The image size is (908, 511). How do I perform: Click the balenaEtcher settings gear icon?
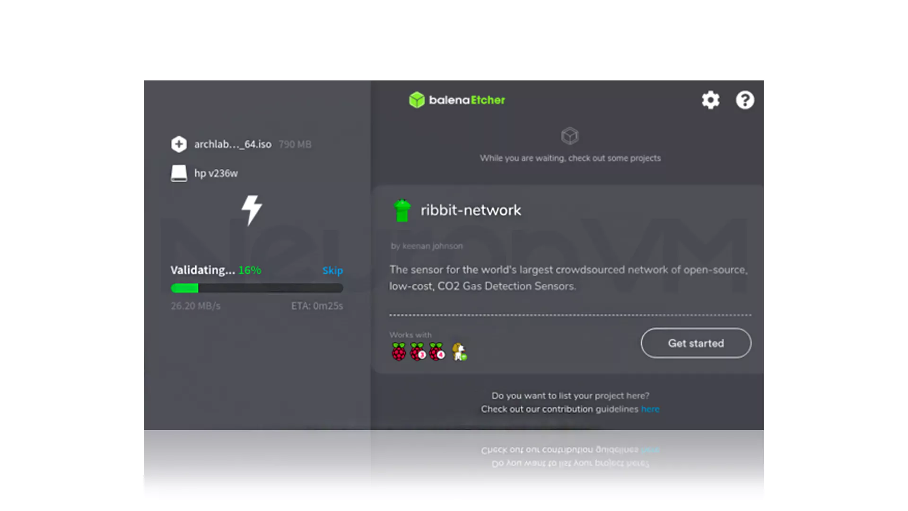click(x=710, y=100)
